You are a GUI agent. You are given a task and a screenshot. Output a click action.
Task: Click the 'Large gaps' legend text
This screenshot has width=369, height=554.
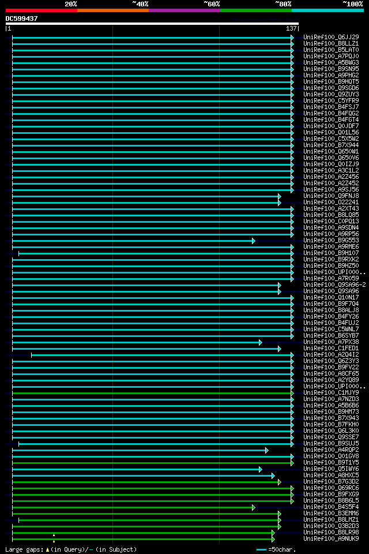point(24,550)
